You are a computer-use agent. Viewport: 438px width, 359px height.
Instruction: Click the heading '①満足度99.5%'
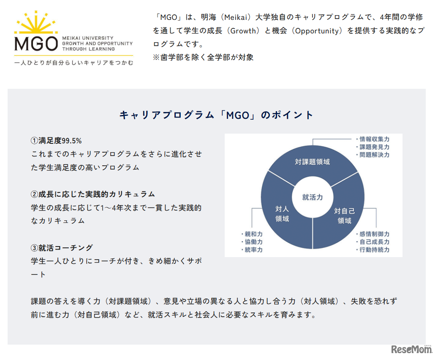[x=56, y=141]
